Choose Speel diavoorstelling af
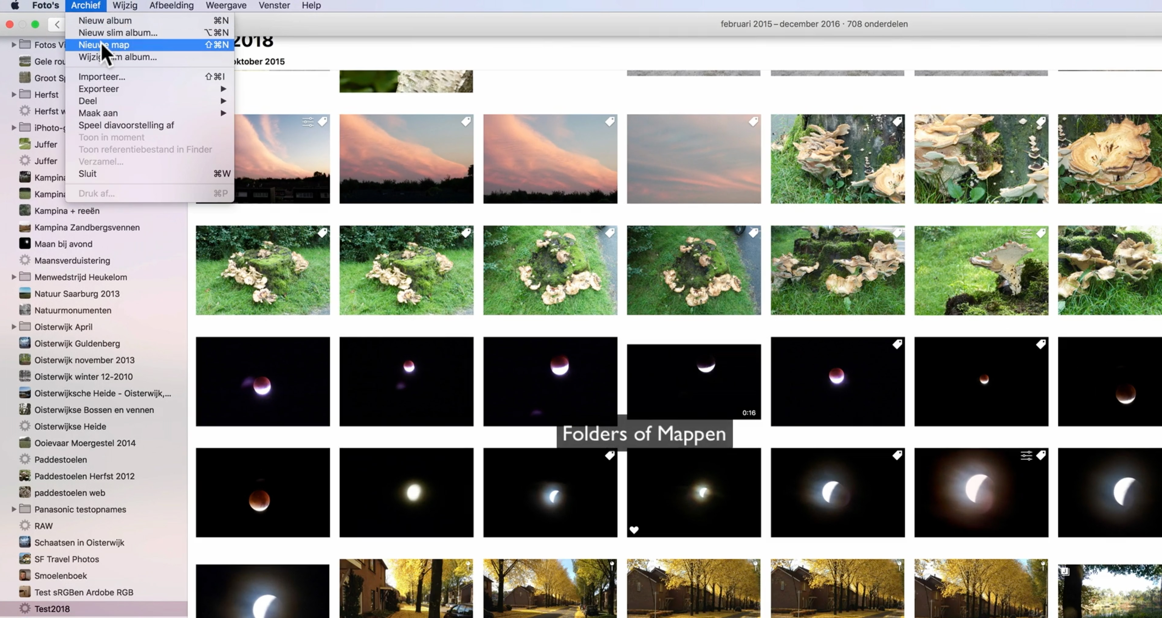 tap(150, 125)
